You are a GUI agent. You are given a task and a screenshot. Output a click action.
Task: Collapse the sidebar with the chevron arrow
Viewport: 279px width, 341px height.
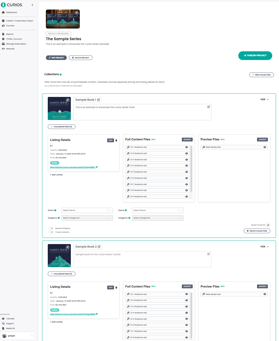click(32, 5)
